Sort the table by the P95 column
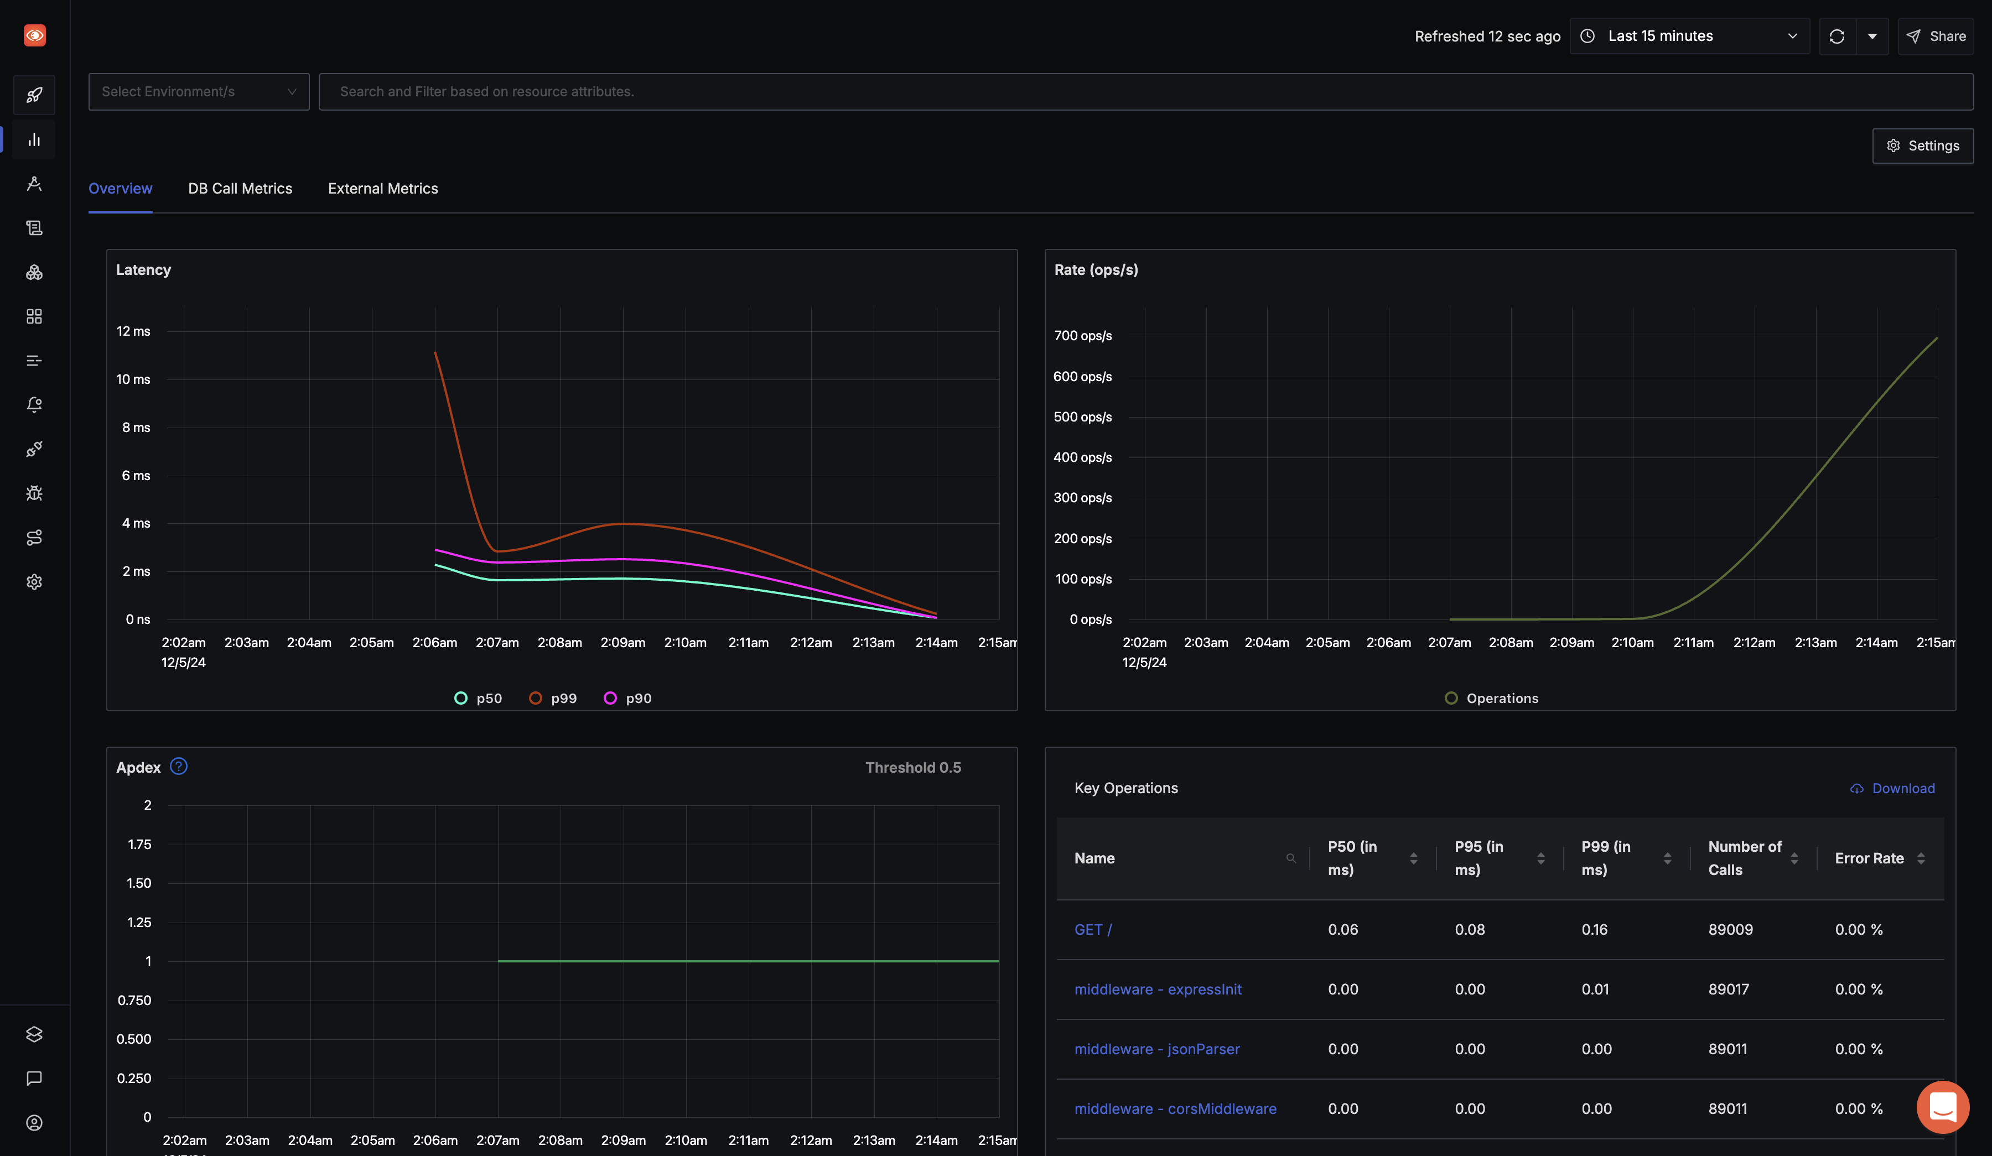This screenshot has width=1992, height=1156. [x=1540, y=858]
